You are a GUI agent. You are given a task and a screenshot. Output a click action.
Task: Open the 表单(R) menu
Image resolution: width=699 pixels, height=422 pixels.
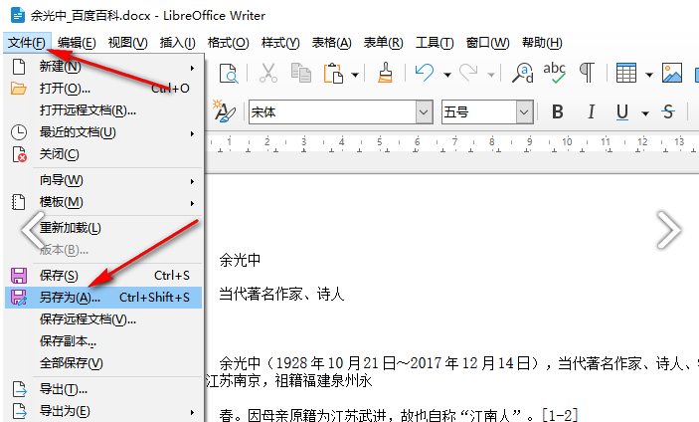384,43
